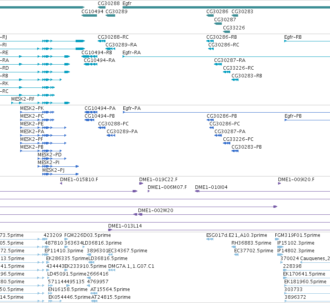Open protein CG30288-PC
The width and height of the screenshot is (330, 303).
113,124
